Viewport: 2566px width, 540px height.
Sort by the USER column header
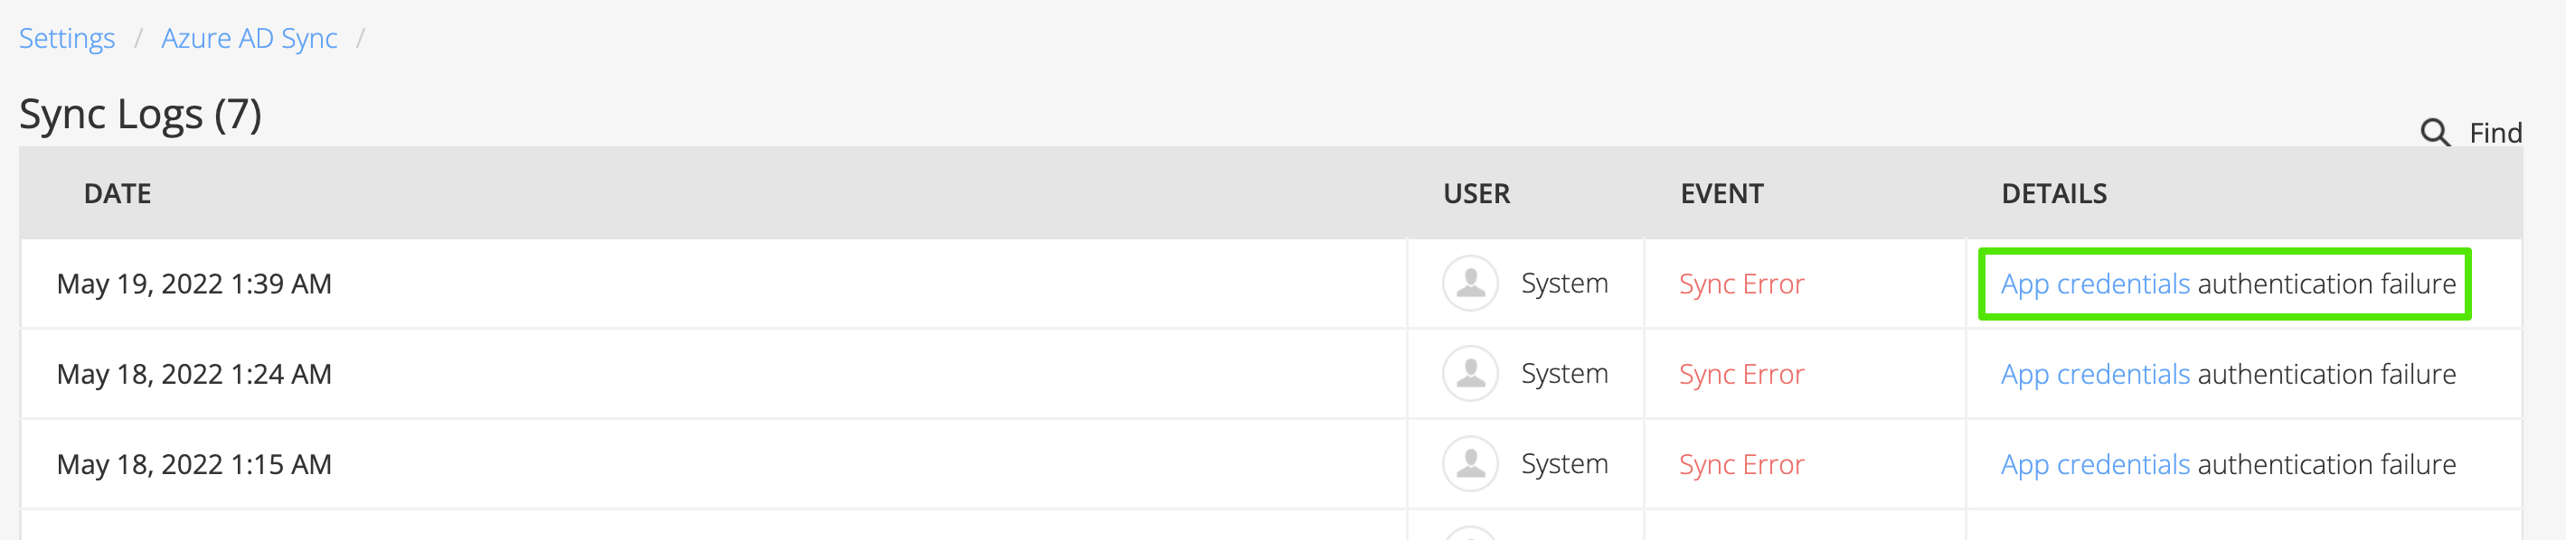[x=1476, y=194]
